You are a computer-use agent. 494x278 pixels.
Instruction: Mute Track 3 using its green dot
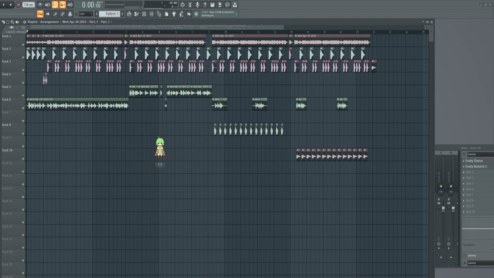tap(23, 70)
